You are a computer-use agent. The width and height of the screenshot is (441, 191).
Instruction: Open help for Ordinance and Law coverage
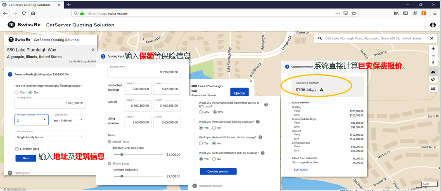pyautogui.click(x=263, y=153)
